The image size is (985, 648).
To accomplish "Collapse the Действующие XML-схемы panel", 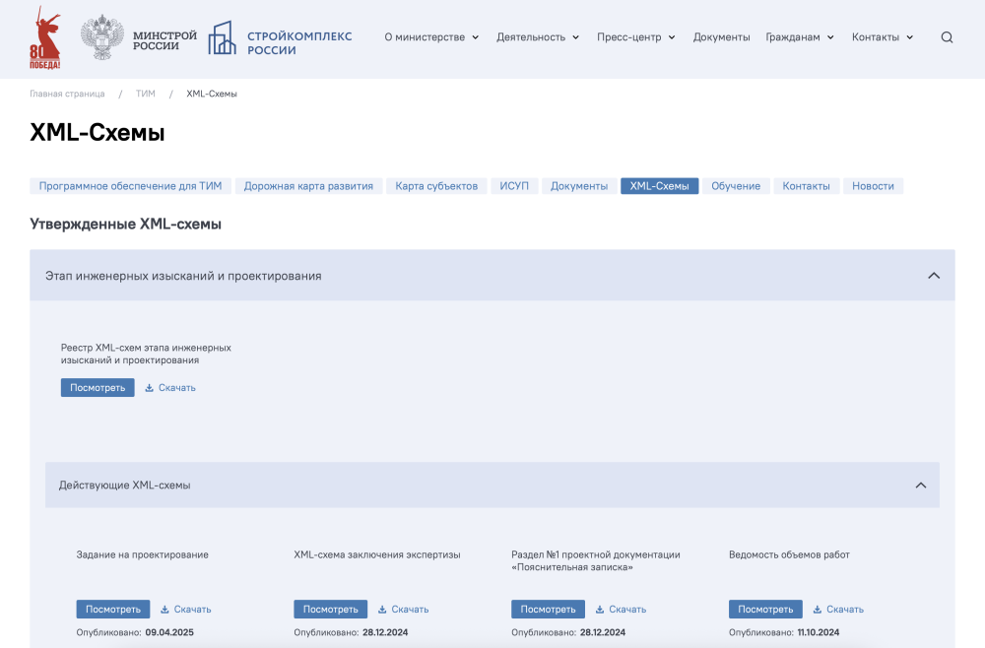I will (x=920, y=485).
